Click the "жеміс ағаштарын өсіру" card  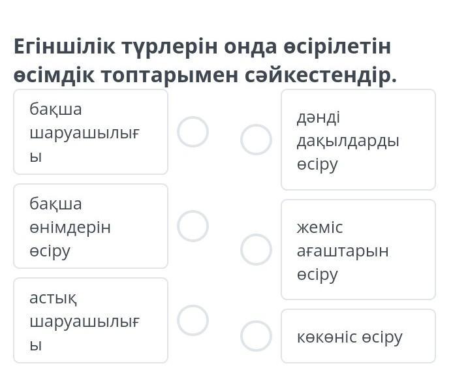[x=358, y=250]
